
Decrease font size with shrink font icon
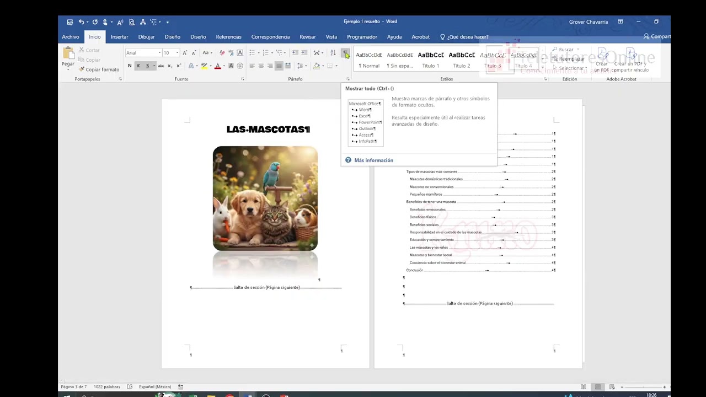(x=194, y=53)
